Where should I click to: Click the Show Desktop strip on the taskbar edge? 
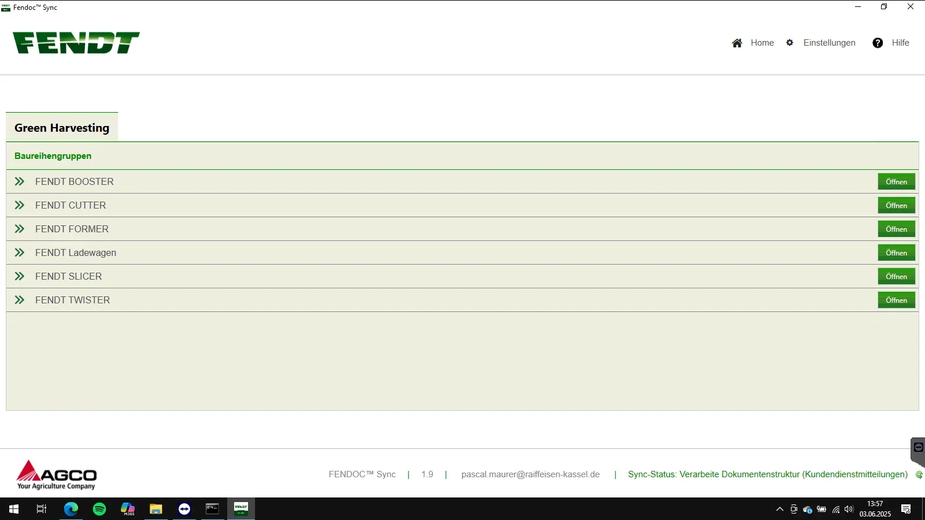tap(923, 509)
